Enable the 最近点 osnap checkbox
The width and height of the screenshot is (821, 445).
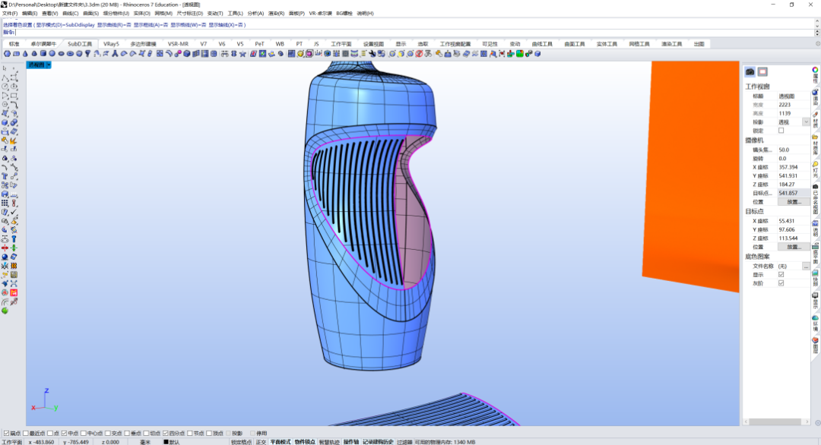pos(26,433)
